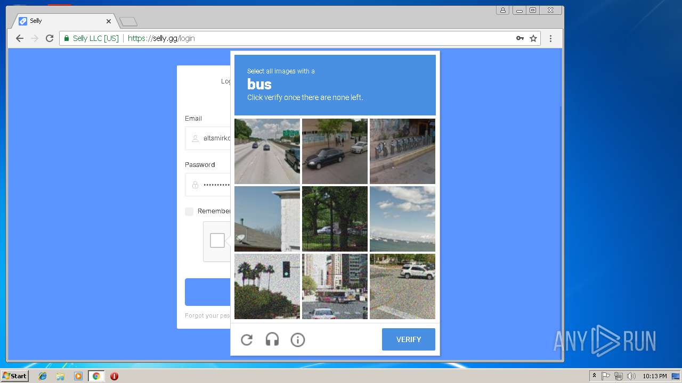The height and width of the screenshot is (383, 682).
Task: Click the Password input field
Action: click(208, 185)
